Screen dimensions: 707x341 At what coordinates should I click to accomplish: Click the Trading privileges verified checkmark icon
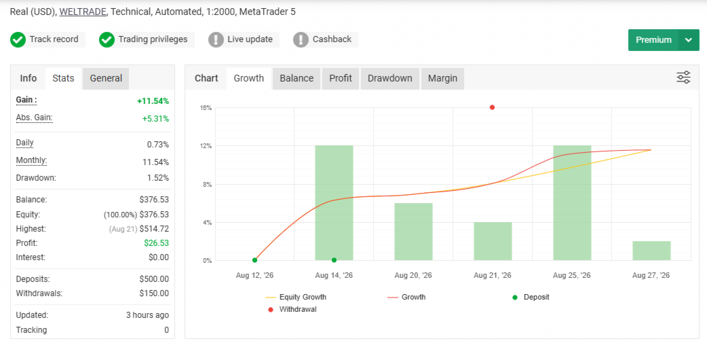pyautogui.click(x=107, y=40)
